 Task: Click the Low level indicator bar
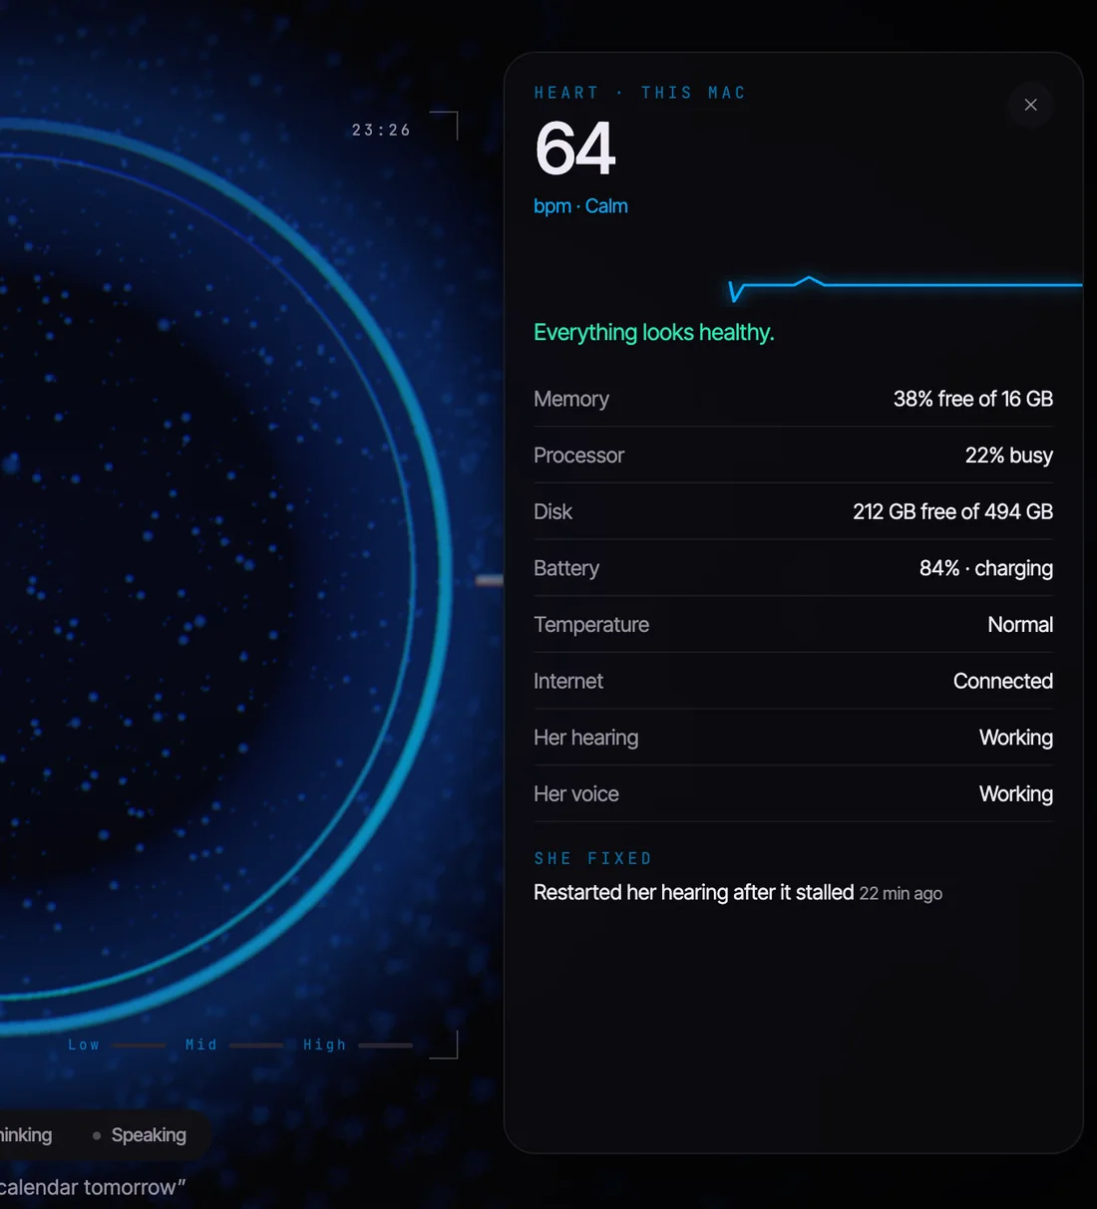coord(140,1046)
